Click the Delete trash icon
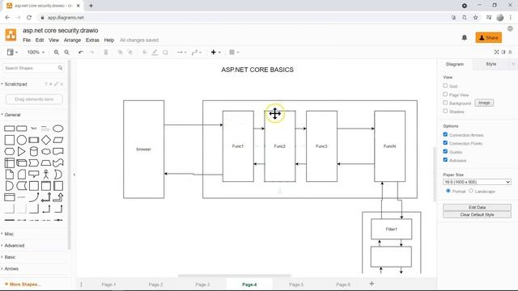 point(106,52)
